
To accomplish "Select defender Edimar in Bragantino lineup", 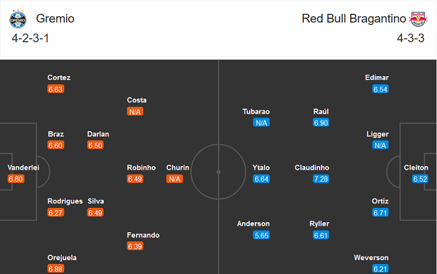I will [377, 77].
